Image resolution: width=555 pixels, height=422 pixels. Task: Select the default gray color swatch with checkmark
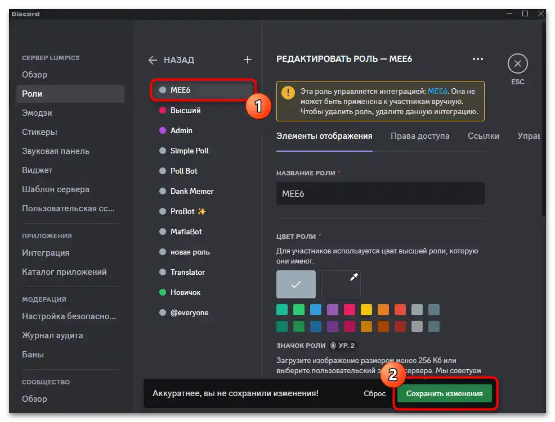click(296, 284)
